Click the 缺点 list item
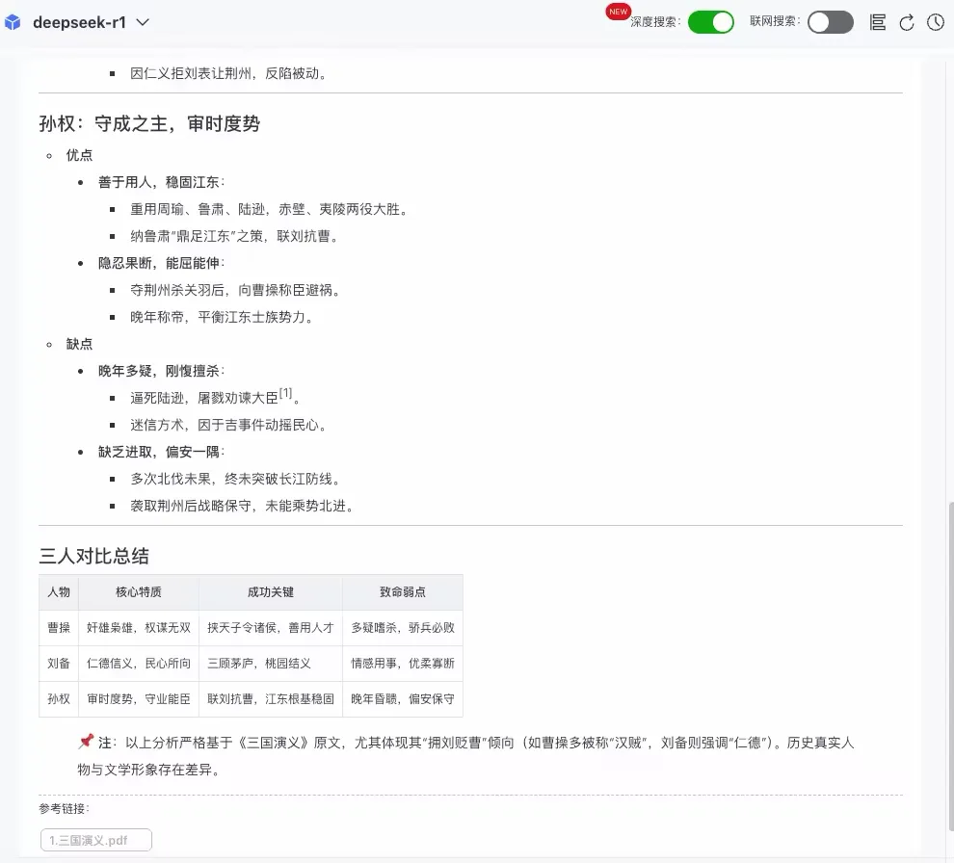Viewport: 954px width, 863px height. [x=79, y=344]
